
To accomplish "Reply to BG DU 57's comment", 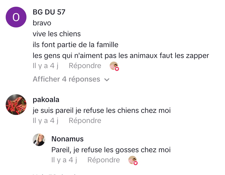I will point(85,66).
